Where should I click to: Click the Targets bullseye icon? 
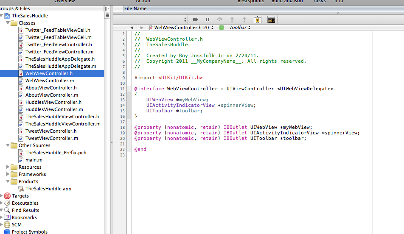coord(7,196)
